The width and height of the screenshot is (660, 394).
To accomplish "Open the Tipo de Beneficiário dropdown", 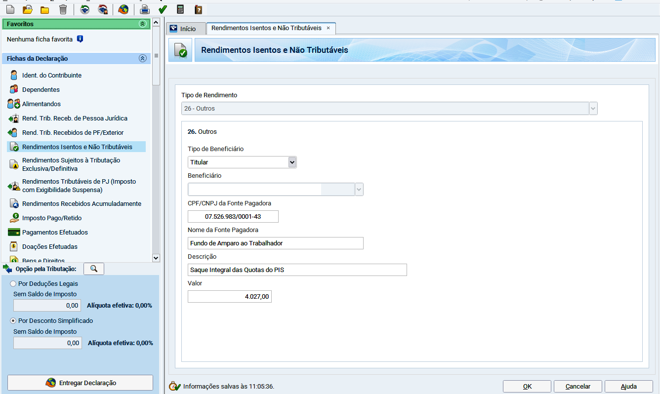I will pos(292,162).
